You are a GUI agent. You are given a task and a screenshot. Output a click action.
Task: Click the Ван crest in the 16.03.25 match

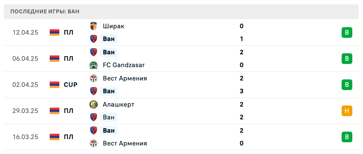pyautogui.click(x=93, y=131)
